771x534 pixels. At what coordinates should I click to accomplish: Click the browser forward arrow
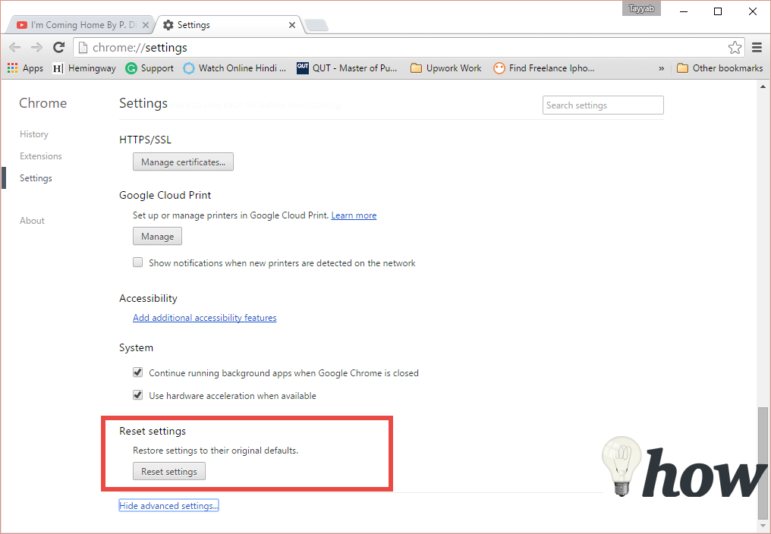(x=37, y=47)
